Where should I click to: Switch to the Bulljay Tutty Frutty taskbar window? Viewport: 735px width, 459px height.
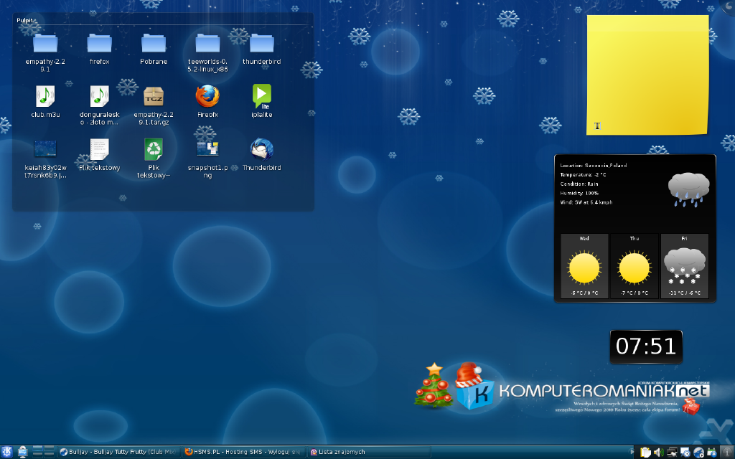tap(118, 452)
